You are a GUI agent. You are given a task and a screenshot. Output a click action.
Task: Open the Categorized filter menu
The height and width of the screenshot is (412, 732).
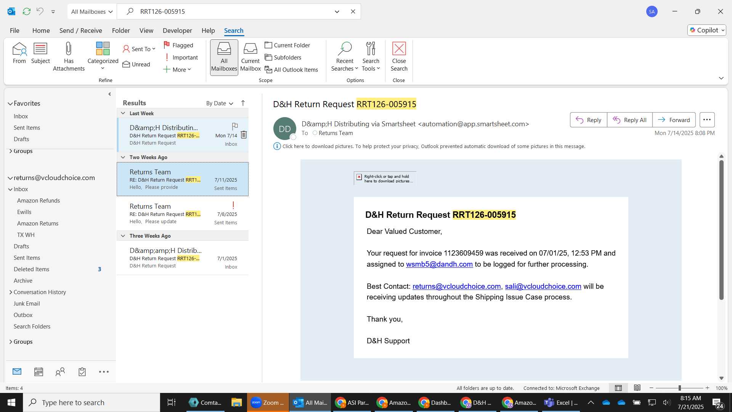point(103,56)
